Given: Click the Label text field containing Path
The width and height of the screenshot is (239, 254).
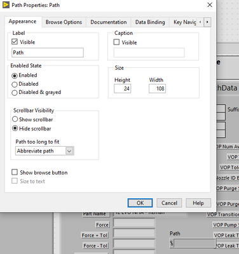Looking at the screenshot, I should pos(48,53).
